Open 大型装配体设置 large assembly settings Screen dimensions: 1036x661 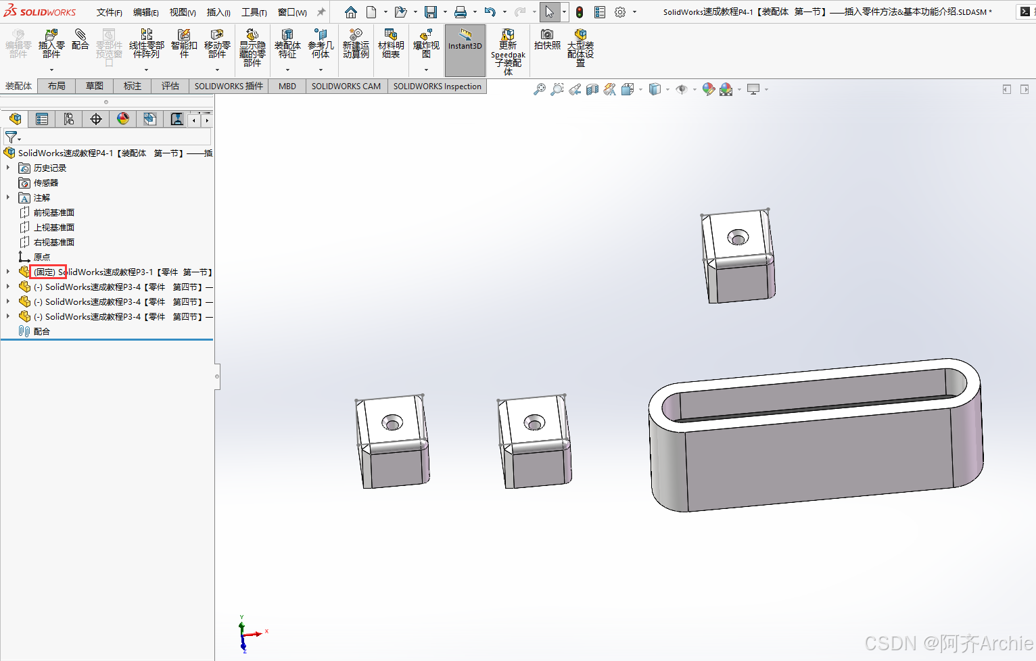(x=580, y=47)
